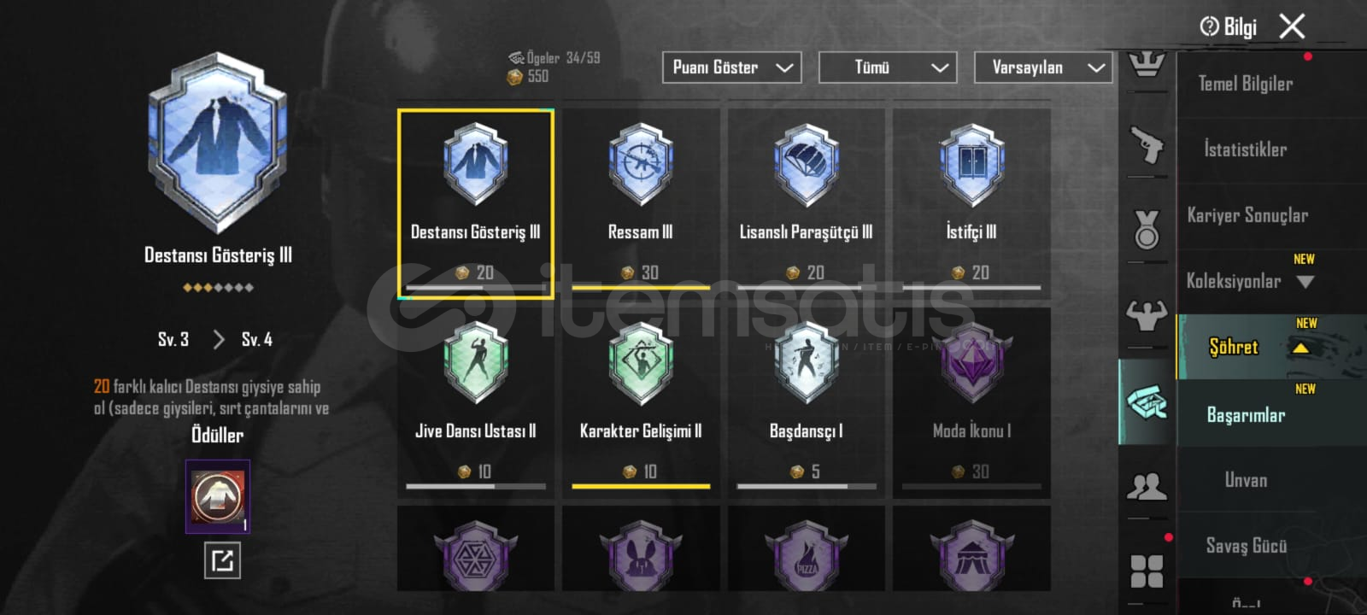Select the muscle figure sidebar icon

coord(1147,315)
